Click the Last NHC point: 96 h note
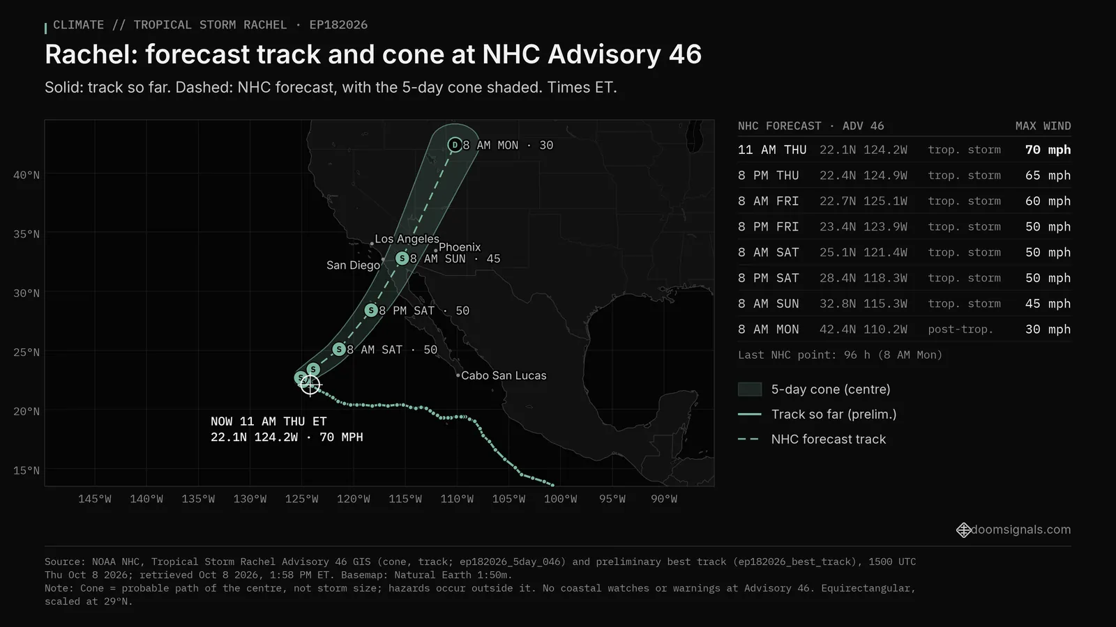Viewport: 1116px width, 627px height. 840,355
